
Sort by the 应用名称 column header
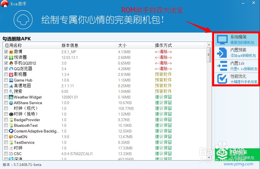coord(31,45)
